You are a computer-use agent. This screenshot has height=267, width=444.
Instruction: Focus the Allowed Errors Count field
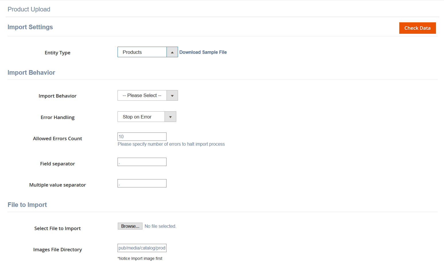142,137
